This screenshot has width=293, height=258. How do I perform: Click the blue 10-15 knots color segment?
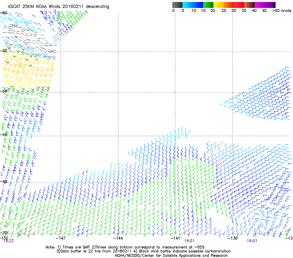tap(198, 5)
